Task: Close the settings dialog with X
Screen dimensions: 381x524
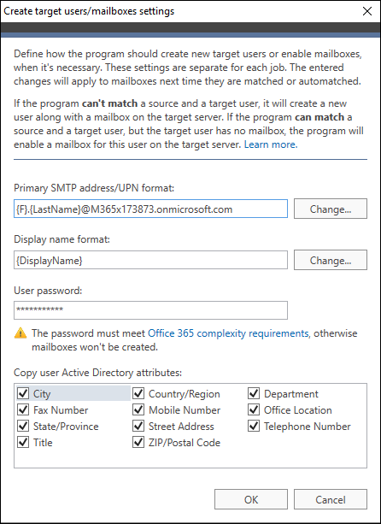Action: click(367, 11)
